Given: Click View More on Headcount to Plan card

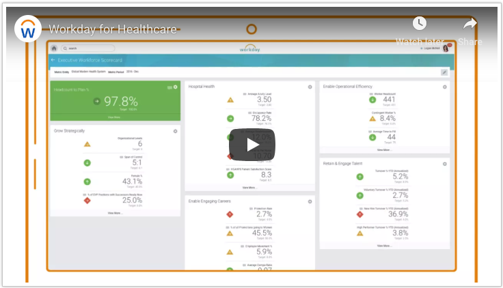Looking at the screenshot, I should tap(114, 117).
